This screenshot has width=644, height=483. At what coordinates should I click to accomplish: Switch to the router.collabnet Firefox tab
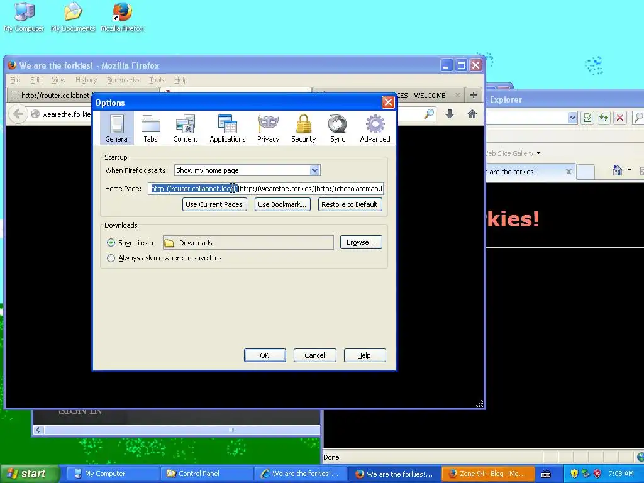click(52, 96)
